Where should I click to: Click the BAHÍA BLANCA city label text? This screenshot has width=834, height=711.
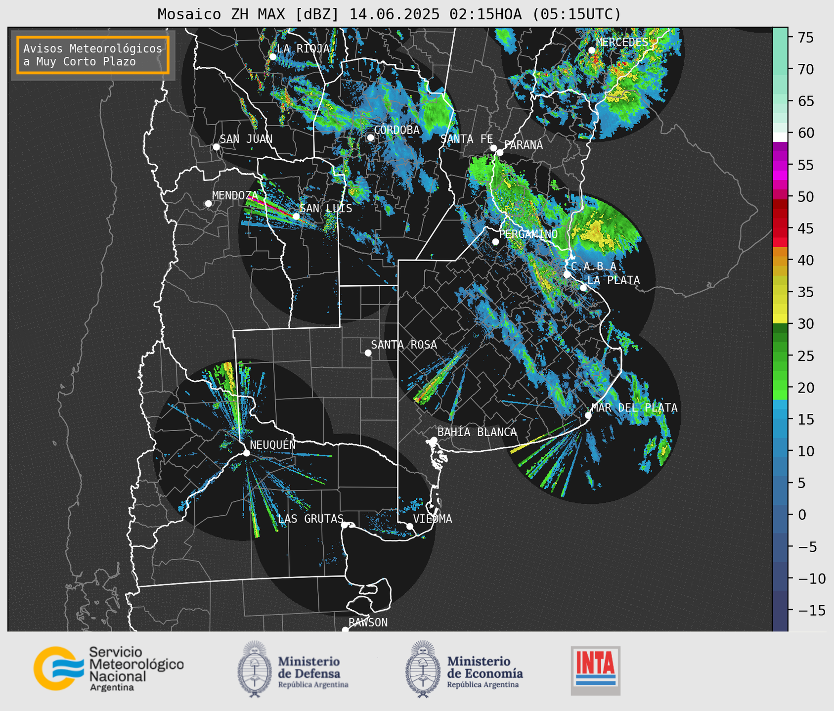[x=477, y=432]
